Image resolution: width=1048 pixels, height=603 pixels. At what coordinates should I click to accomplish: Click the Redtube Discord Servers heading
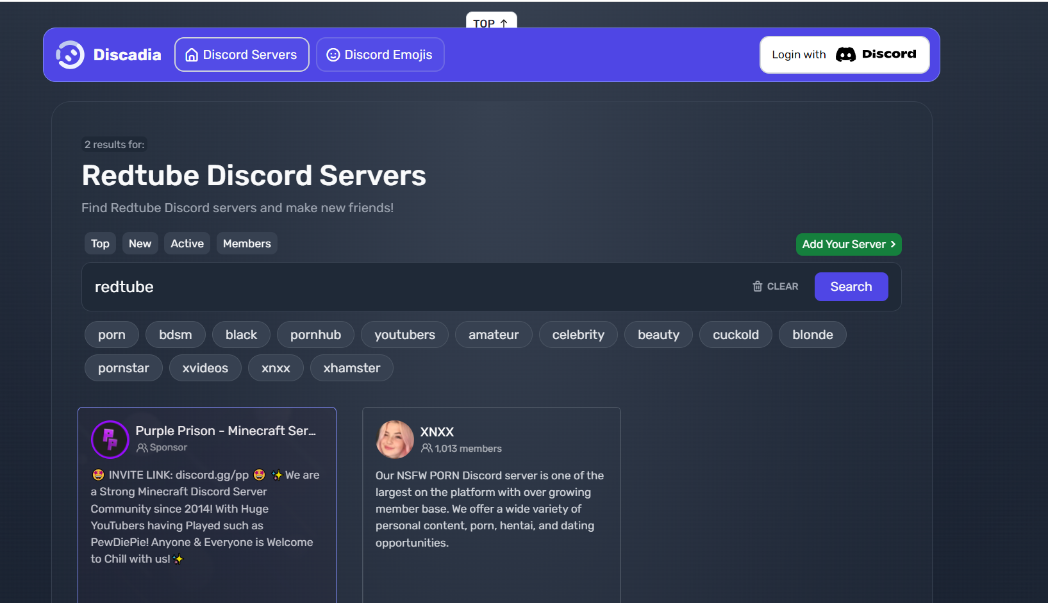254,176
